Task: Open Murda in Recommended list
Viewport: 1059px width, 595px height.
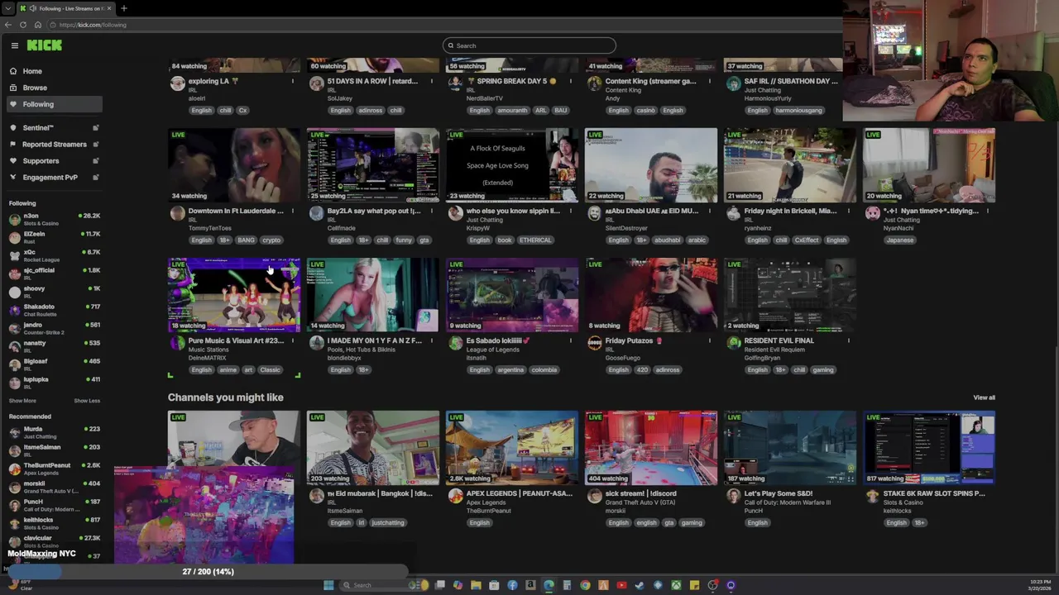Action: point(55,432)
